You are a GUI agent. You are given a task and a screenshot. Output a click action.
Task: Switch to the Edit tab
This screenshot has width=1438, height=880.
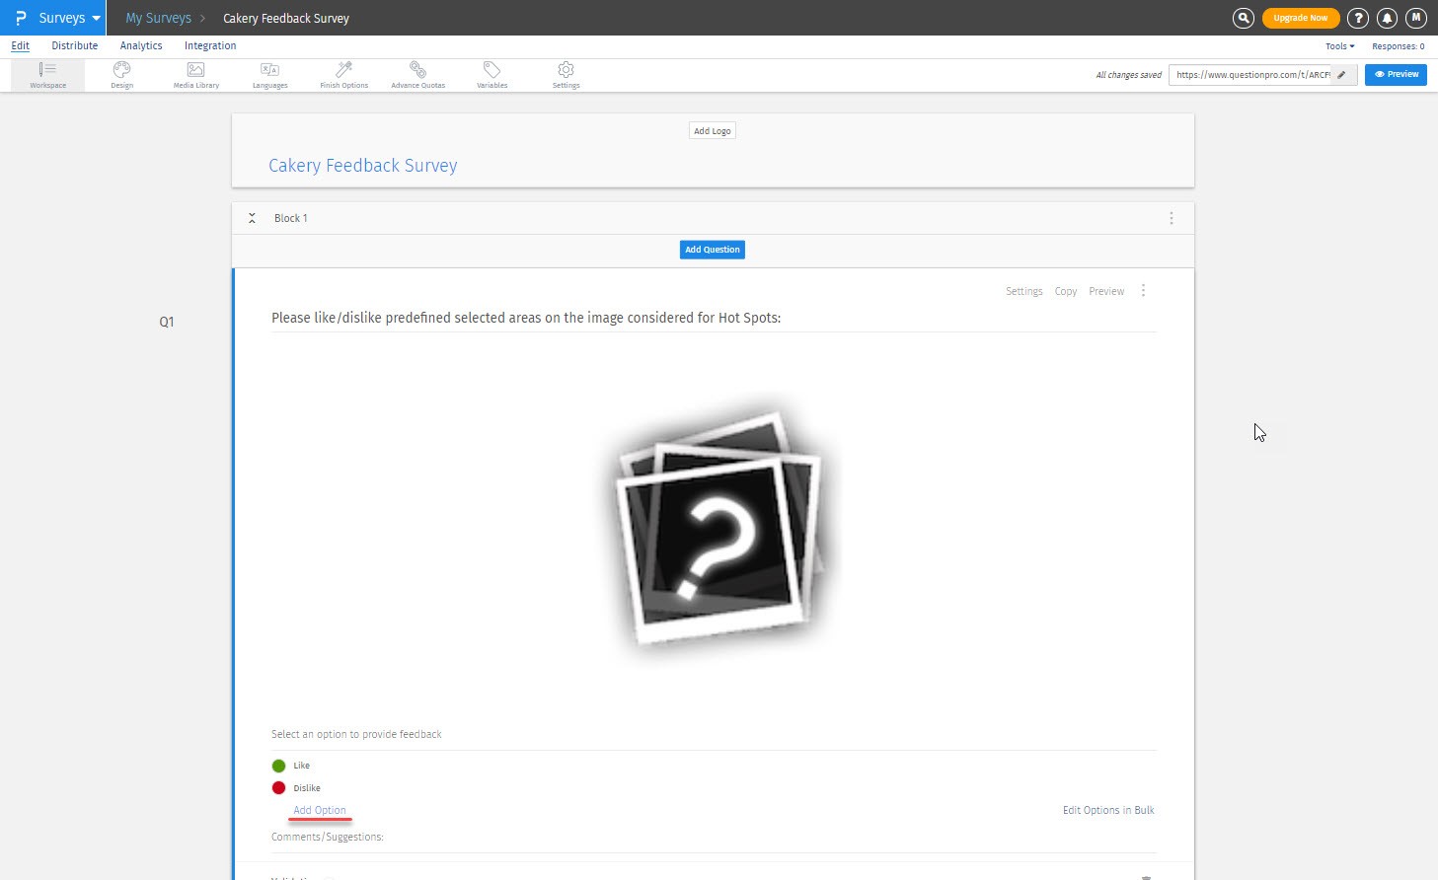click(20, 46)
